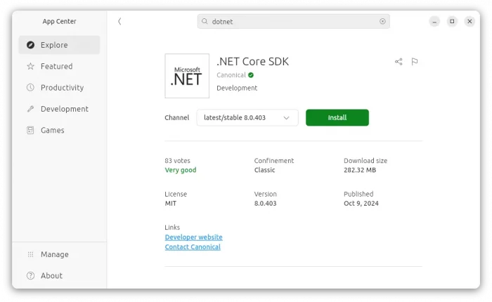Click the Very good rating text
Image resolution: width=492 pixels, height=302 pixels.
181,170
